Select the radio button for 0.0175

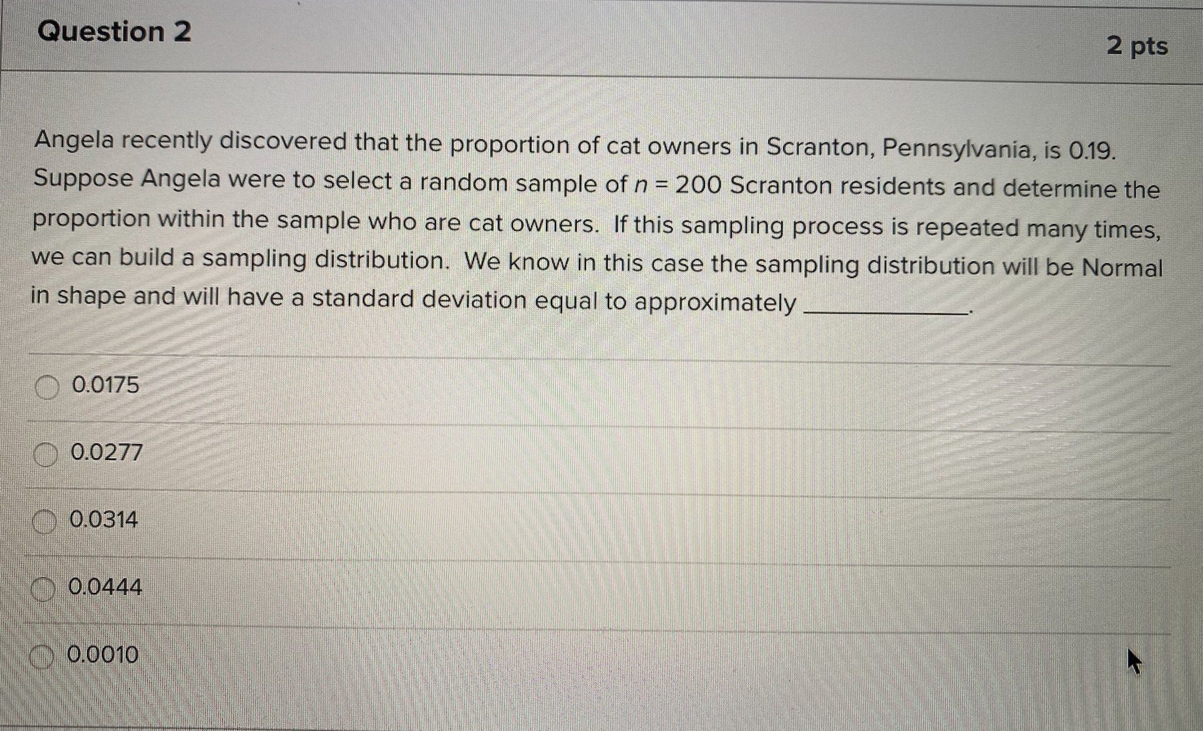[x=47, y=386]
